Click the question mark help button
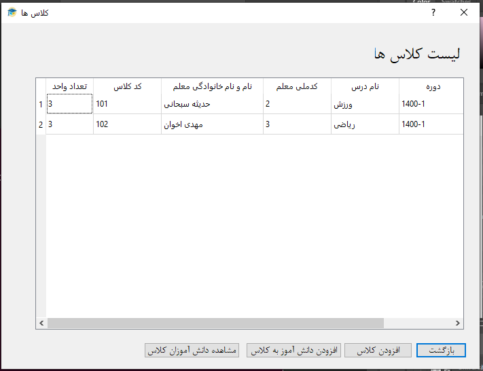Screen dimensions: 483x371 (433, 13)
